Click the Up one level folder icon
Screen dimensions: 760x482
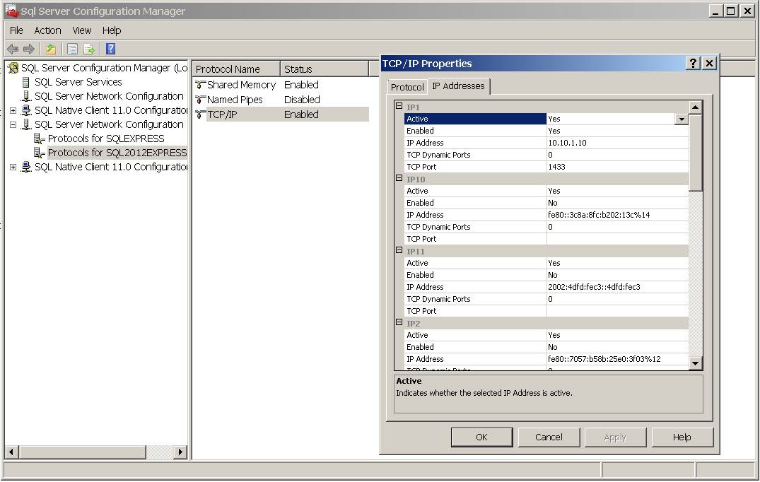pyautogui.click(x=51, y=49)
